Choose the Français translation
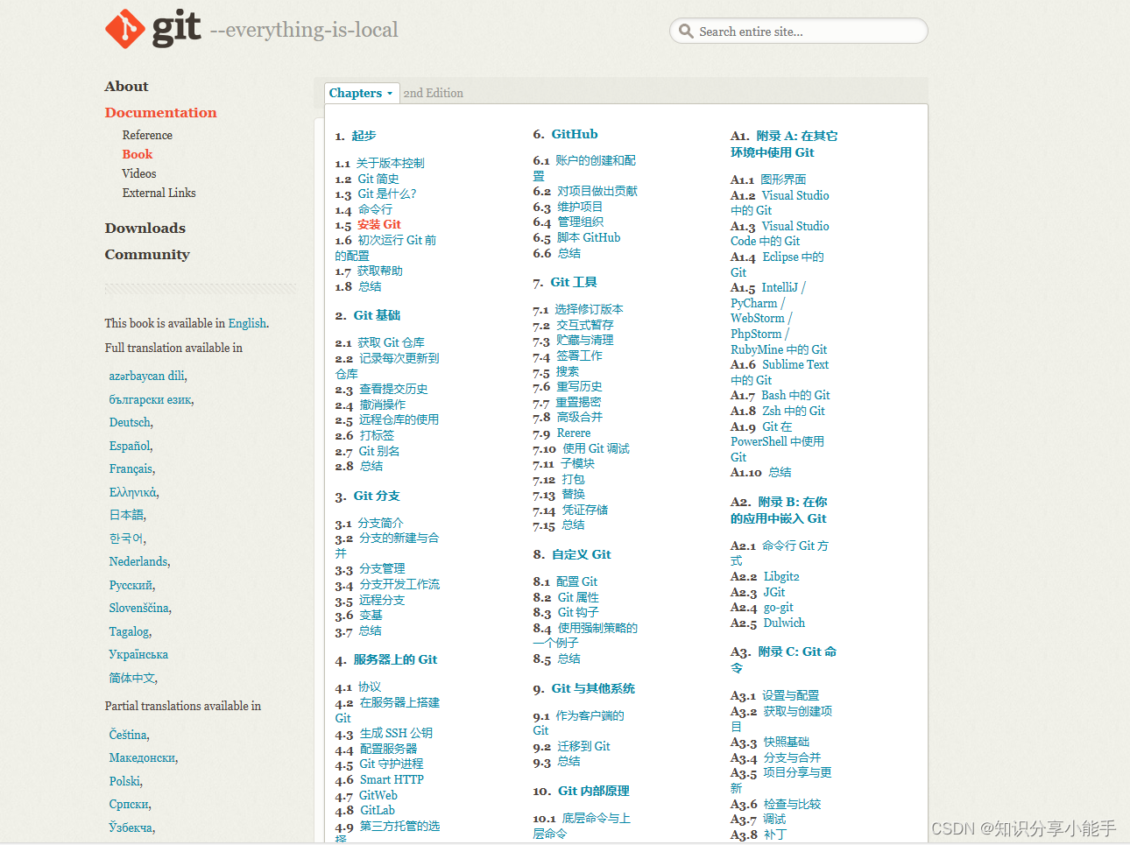The image size is (1130, 845). 131,468
